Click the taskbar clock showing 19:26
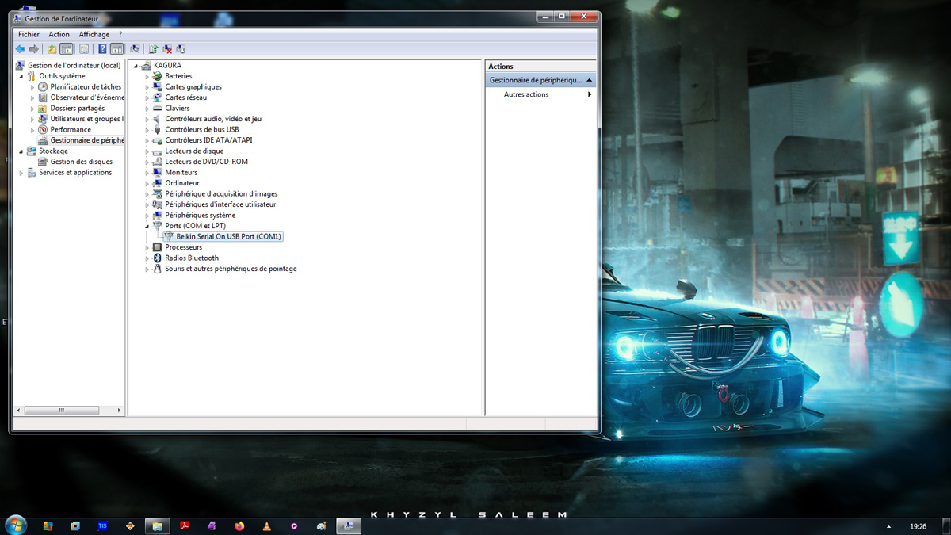Screen dimensions: 951x535 918,526
